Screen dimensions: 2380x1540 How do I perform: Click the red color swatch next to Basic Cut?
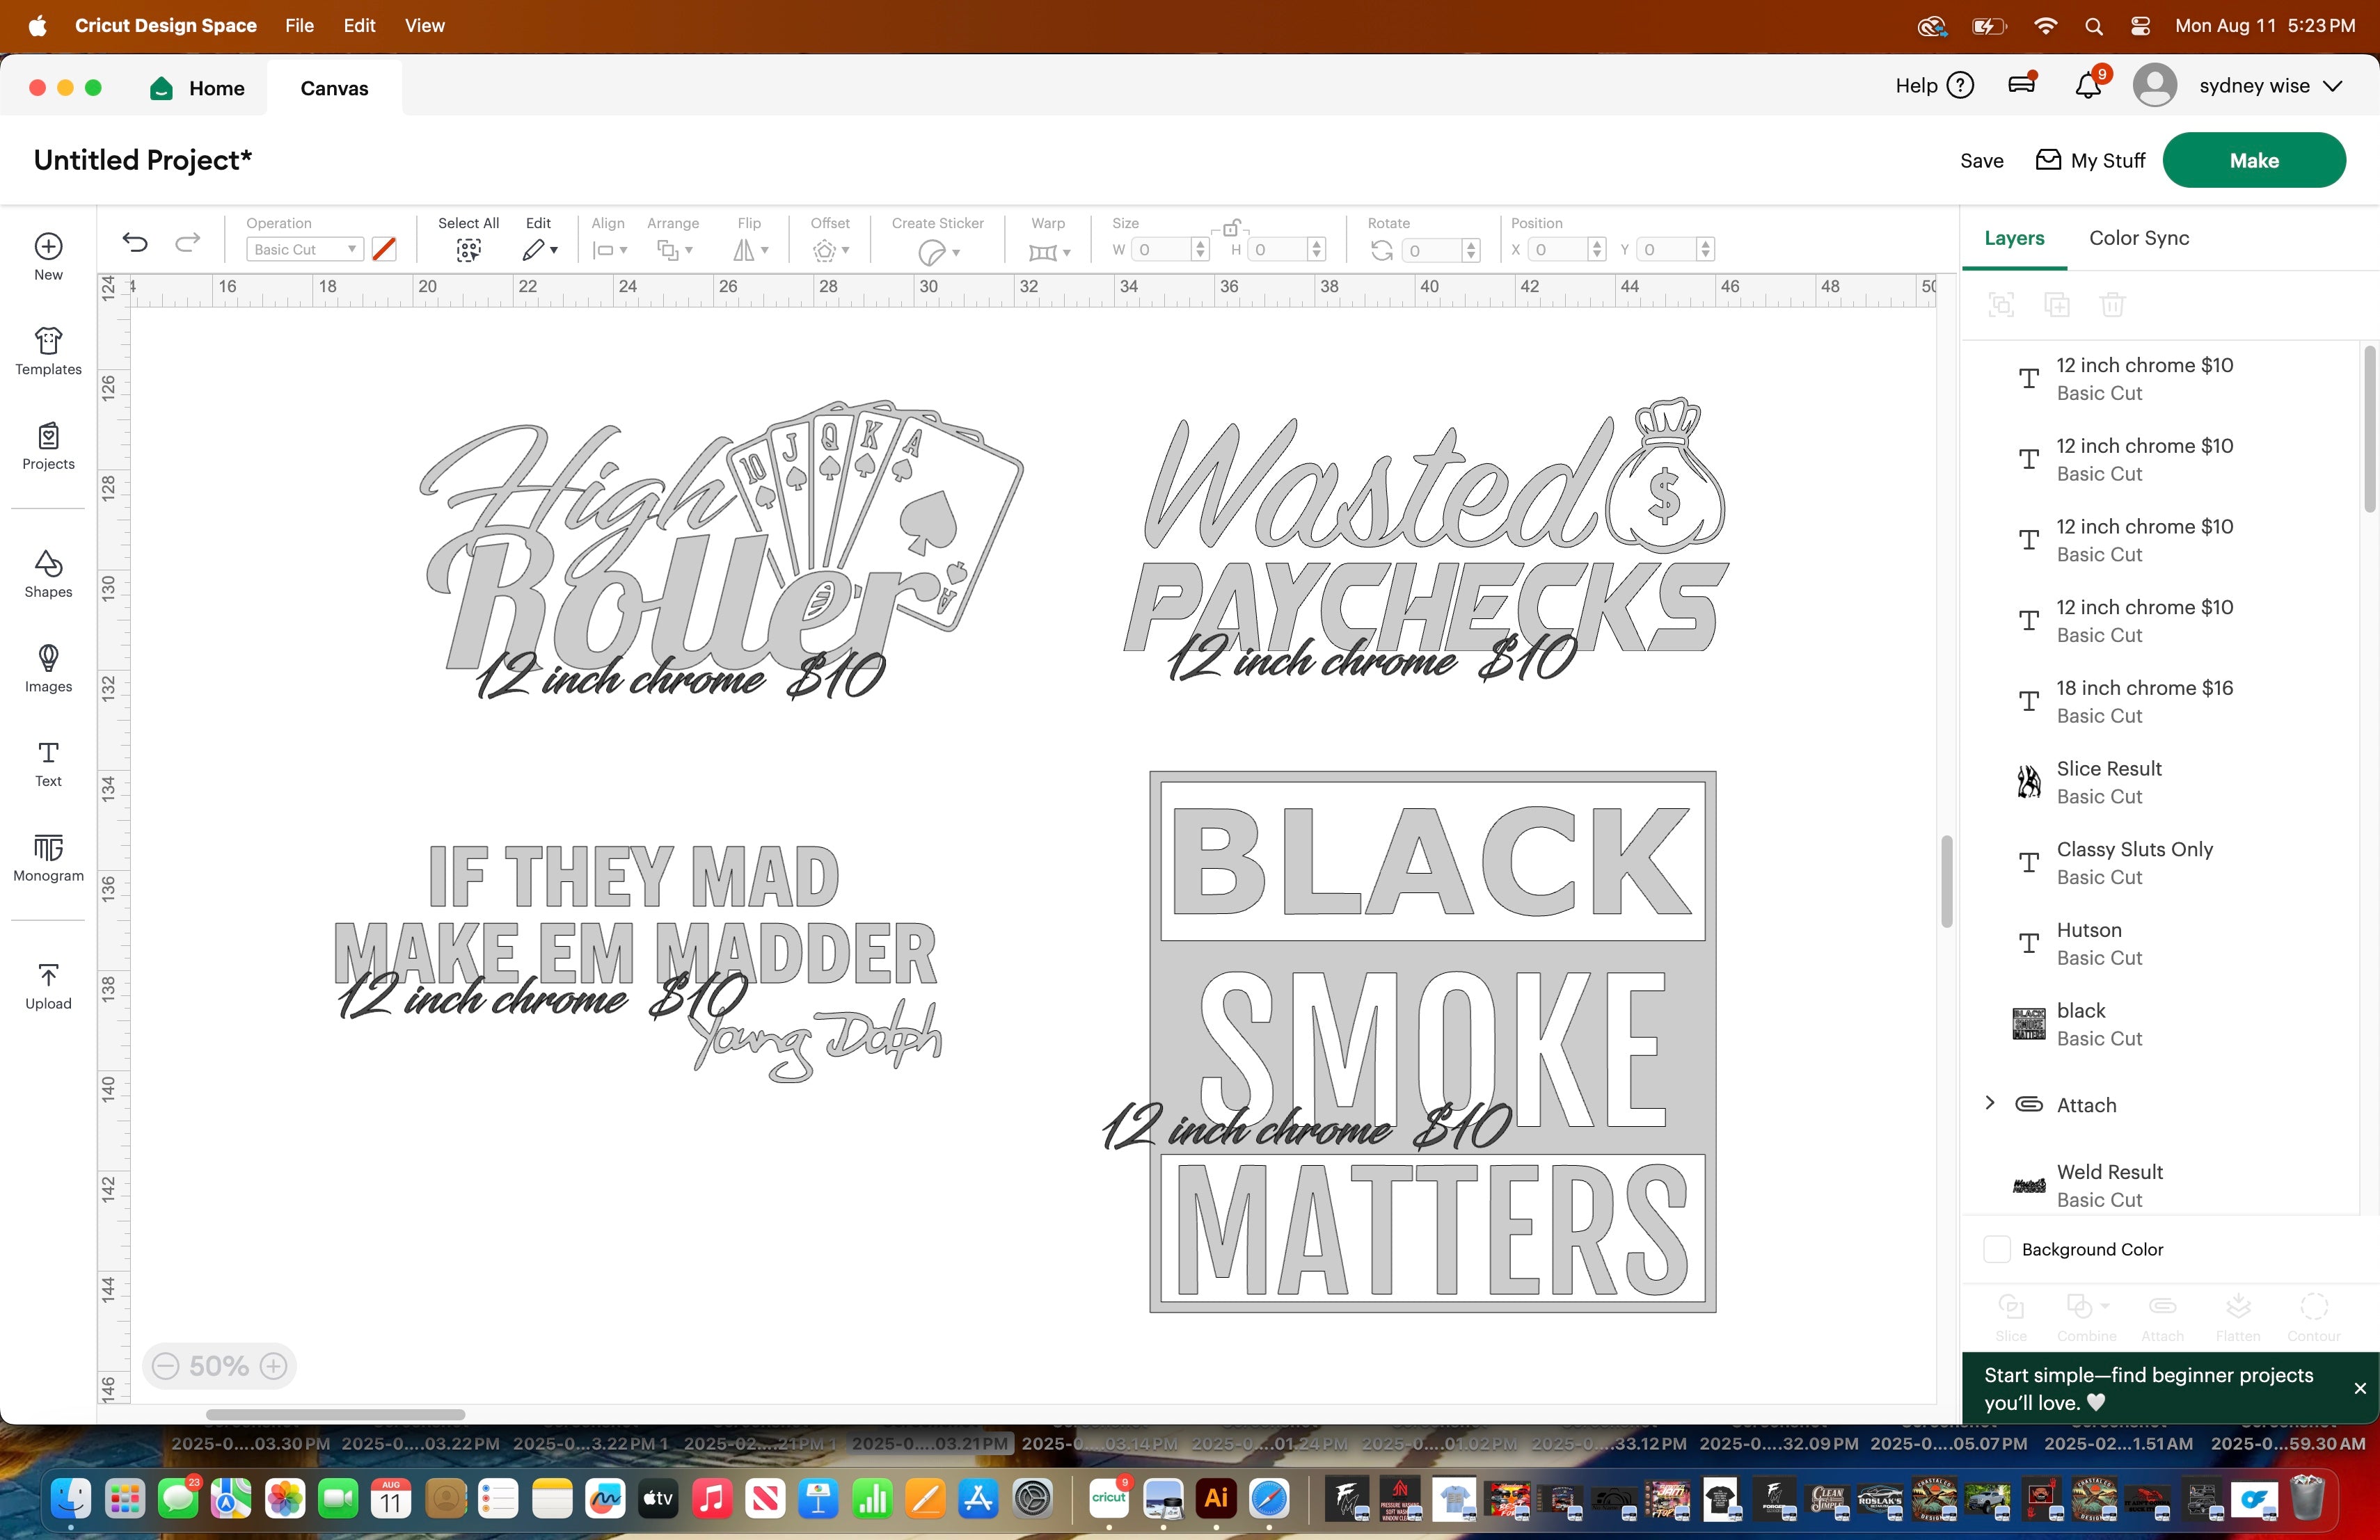coord(384,249)
